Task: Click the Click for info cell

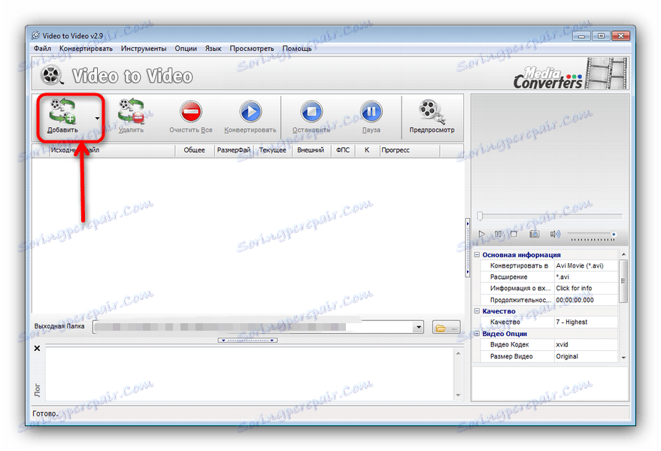Action: [x=586, y=289]
